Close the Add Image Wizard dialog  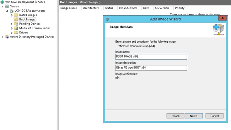point(222,18)
